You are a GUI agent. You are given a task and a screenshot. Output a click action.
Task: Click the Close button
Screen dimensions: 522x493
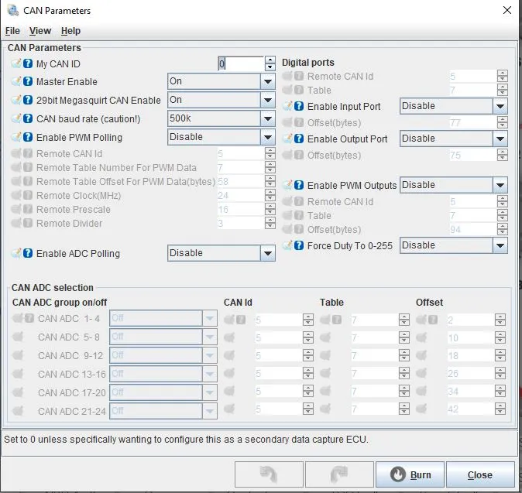[480, 474]
